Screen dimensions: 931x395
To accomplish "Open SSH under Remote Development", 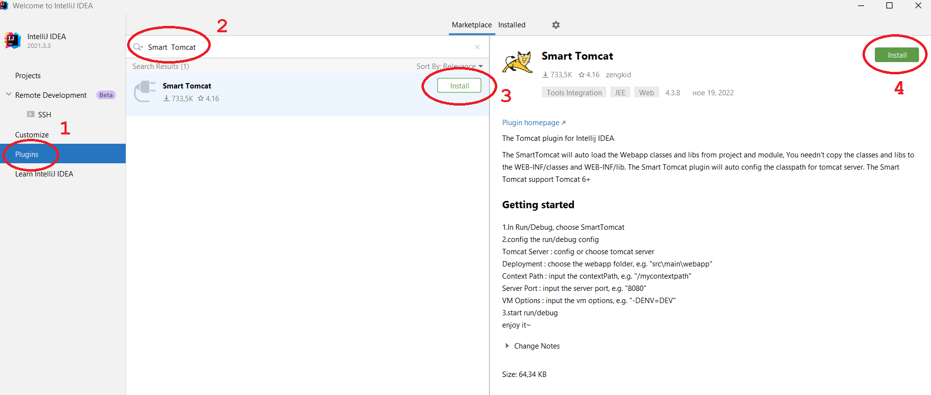I will (x=44, y=115).
